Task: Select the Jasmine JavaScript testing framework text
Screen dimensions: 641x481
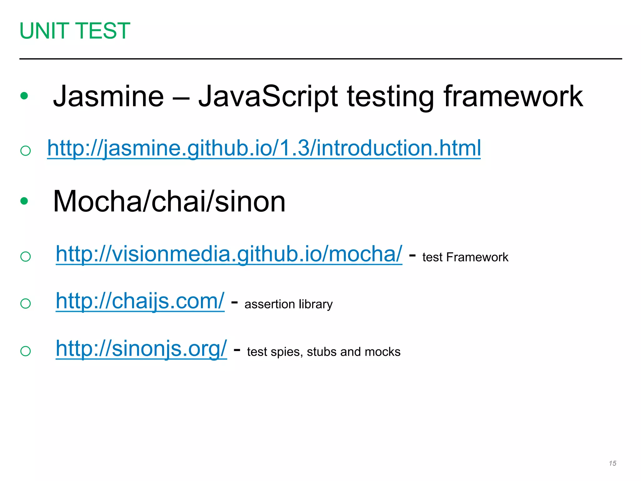Action: [318, 96]
